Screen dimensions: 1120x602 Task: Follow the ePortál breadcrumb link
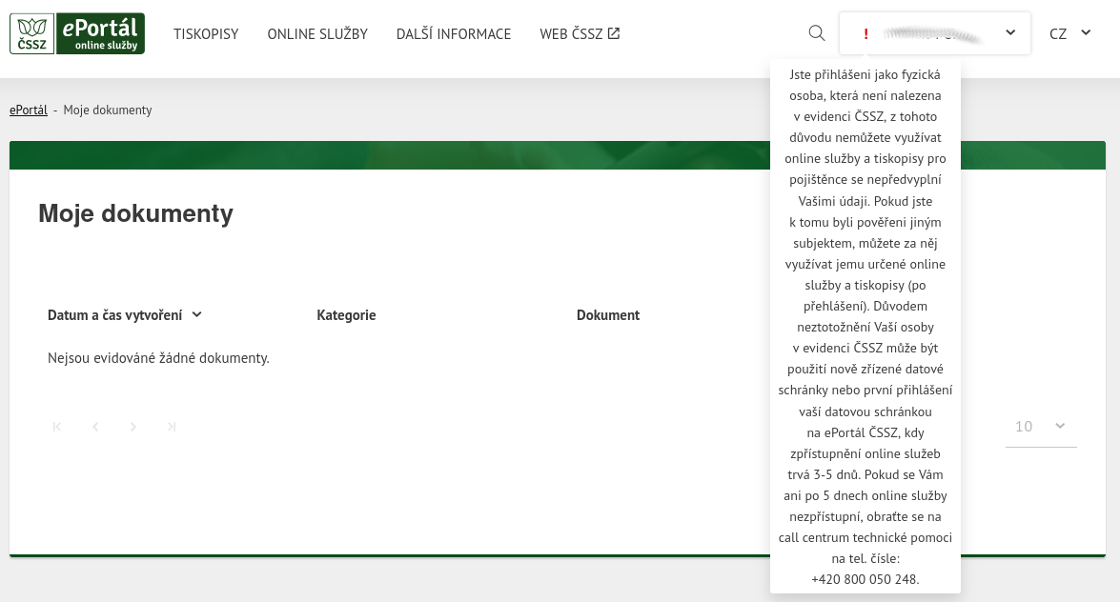pyautogui.click(x=29, y=110)
